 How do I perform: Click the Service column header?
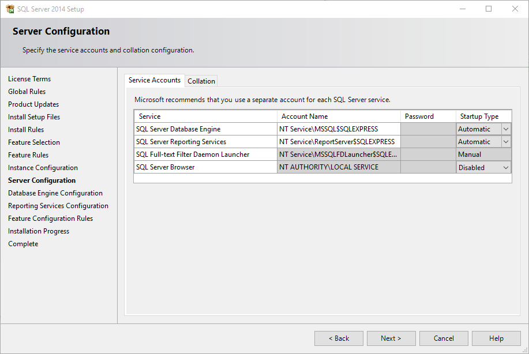click(x=205, y=116)
